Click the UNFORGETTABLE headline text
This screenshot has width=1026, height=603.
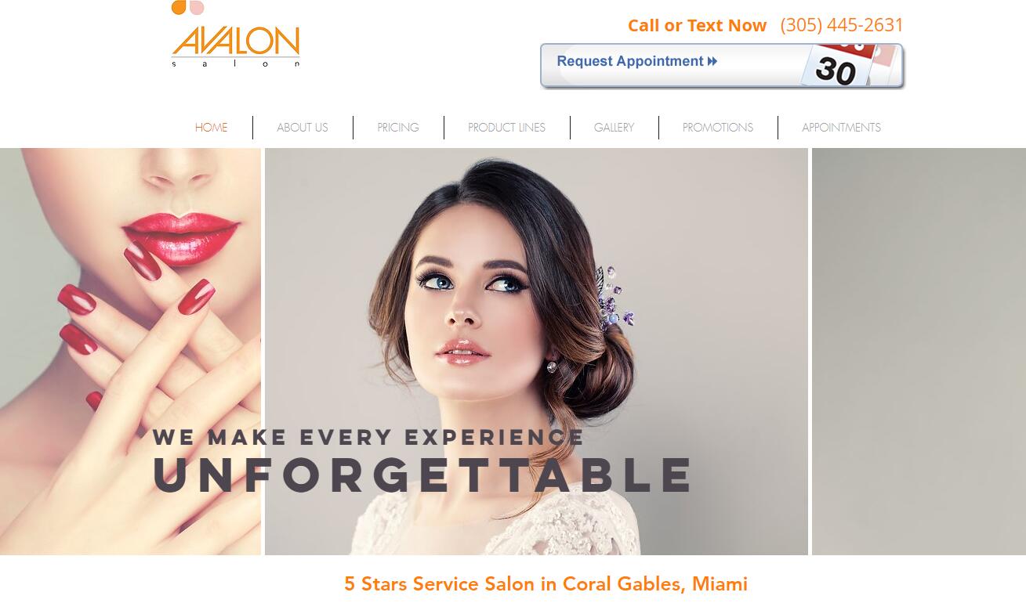[x=423, y=474]
